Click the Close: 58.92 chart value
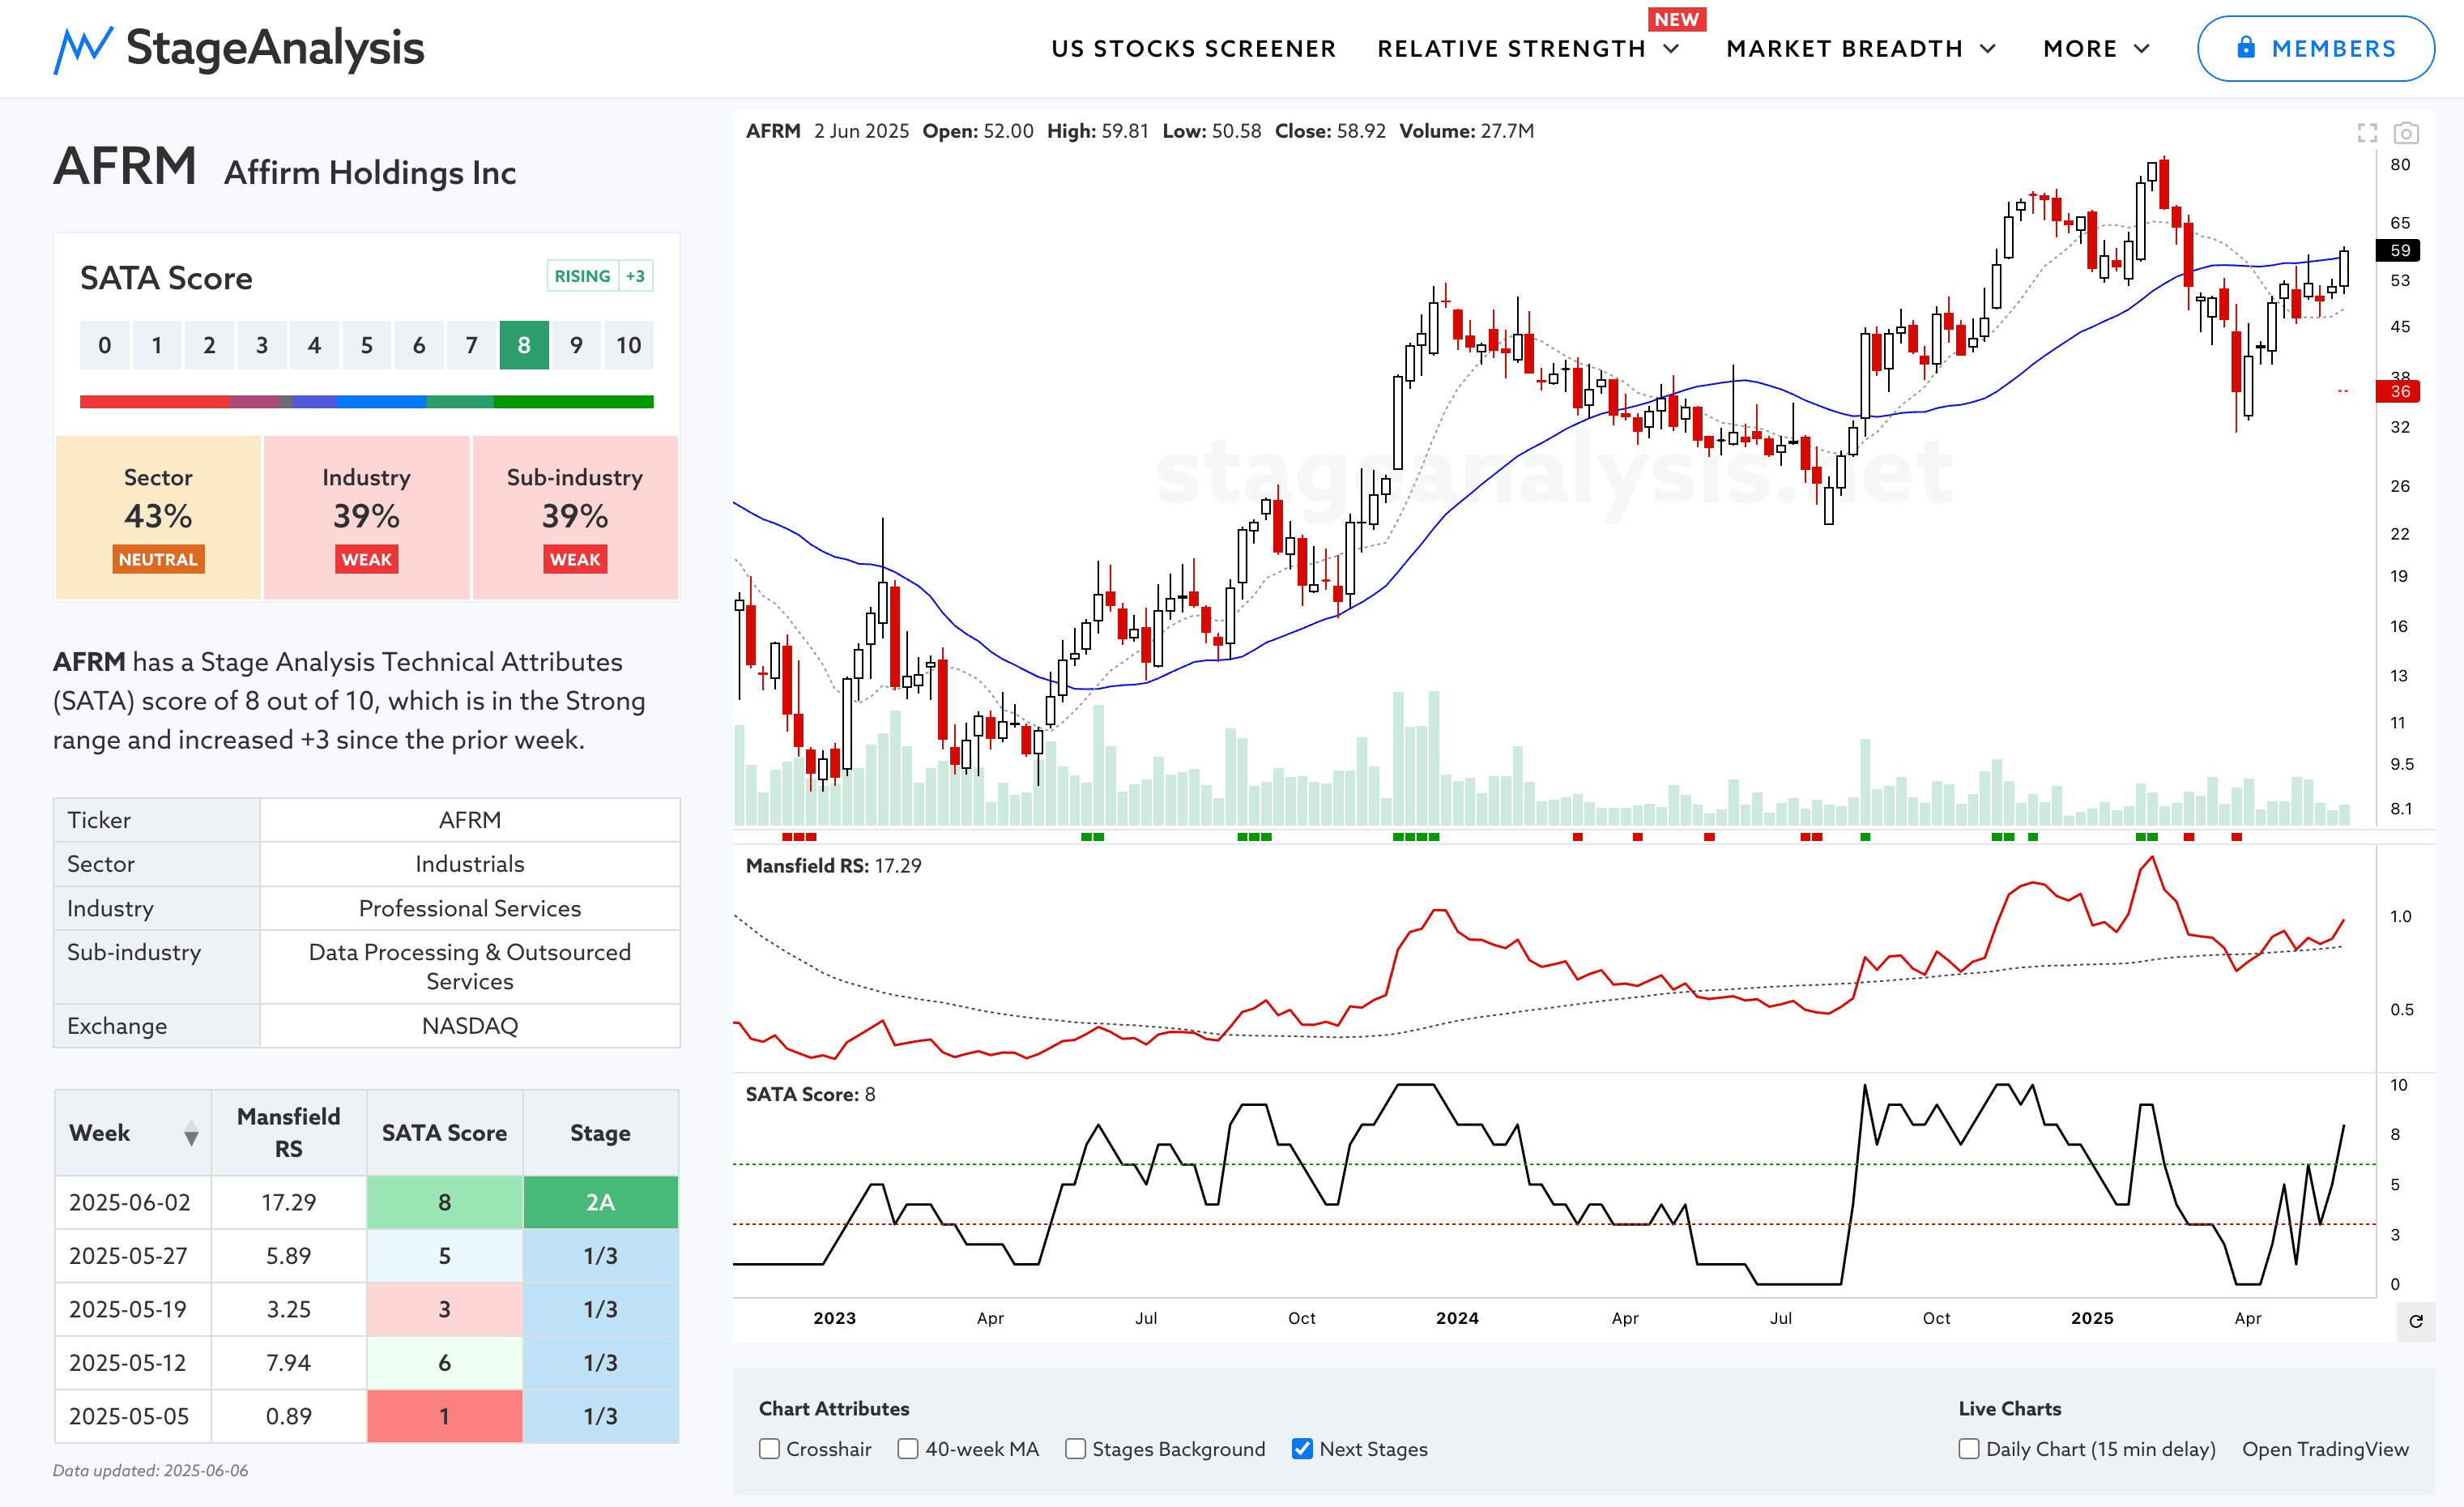Viewport: 2464px width, 1507px height. point(1330,131)
